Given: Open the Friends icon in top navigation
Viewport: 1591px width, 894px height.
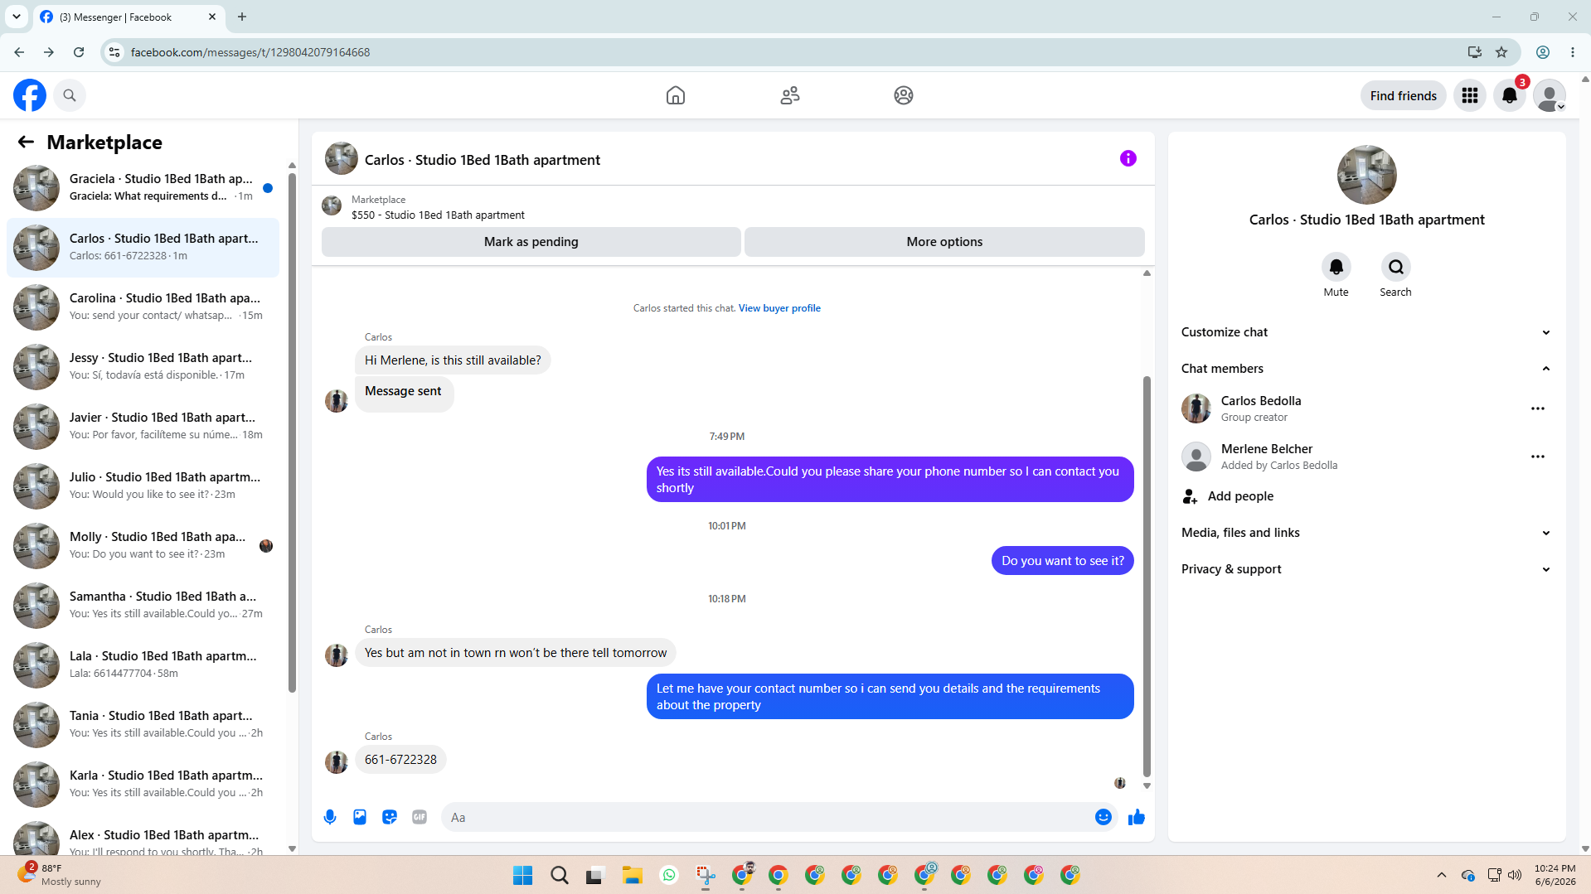Looking at the screenshot, I should pyautogui.click(x=790, y=95).
